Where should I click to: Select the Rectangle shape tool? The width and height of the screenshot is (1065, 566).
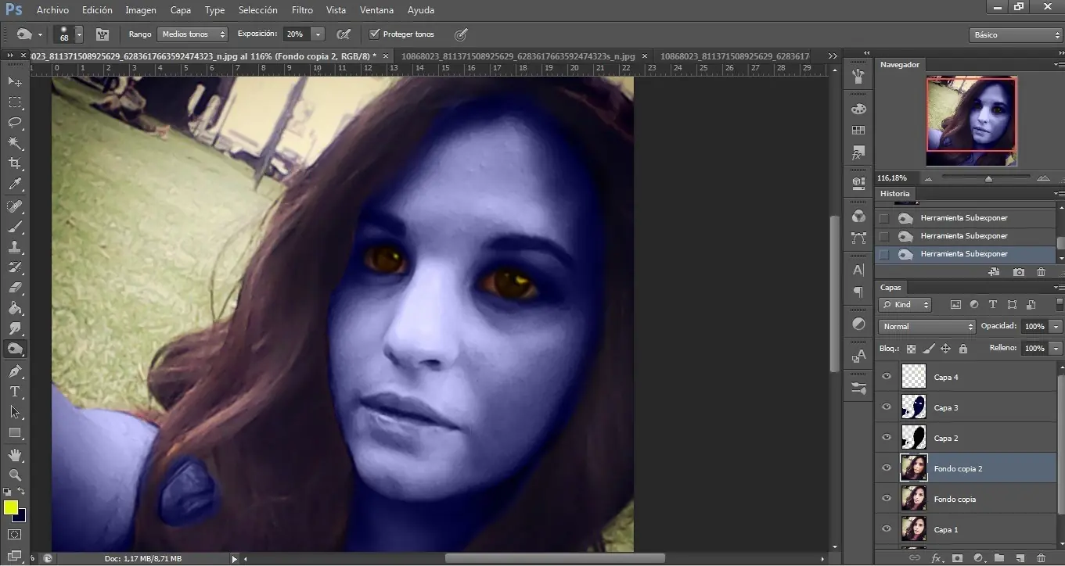click(15, 432)
